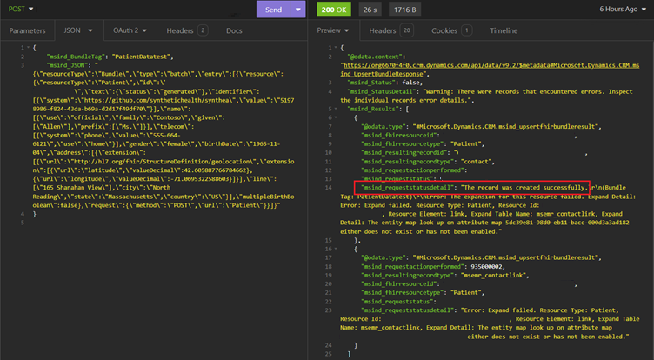The height and width of the screenshot is (360, 654).
Task: Click the msind_JSON key in request body
Action: click(x=67, y=65)
